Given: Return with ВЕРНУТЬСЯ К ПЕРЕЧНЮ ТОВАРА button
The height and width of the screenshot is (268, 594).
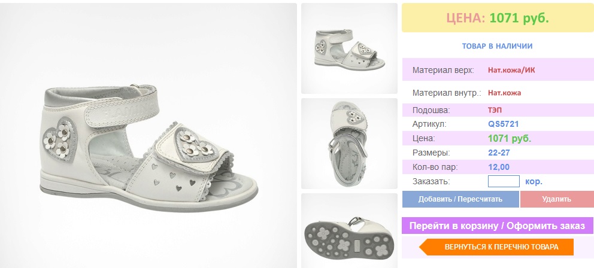Looking at the screenshot, I should tap(496, 246).
